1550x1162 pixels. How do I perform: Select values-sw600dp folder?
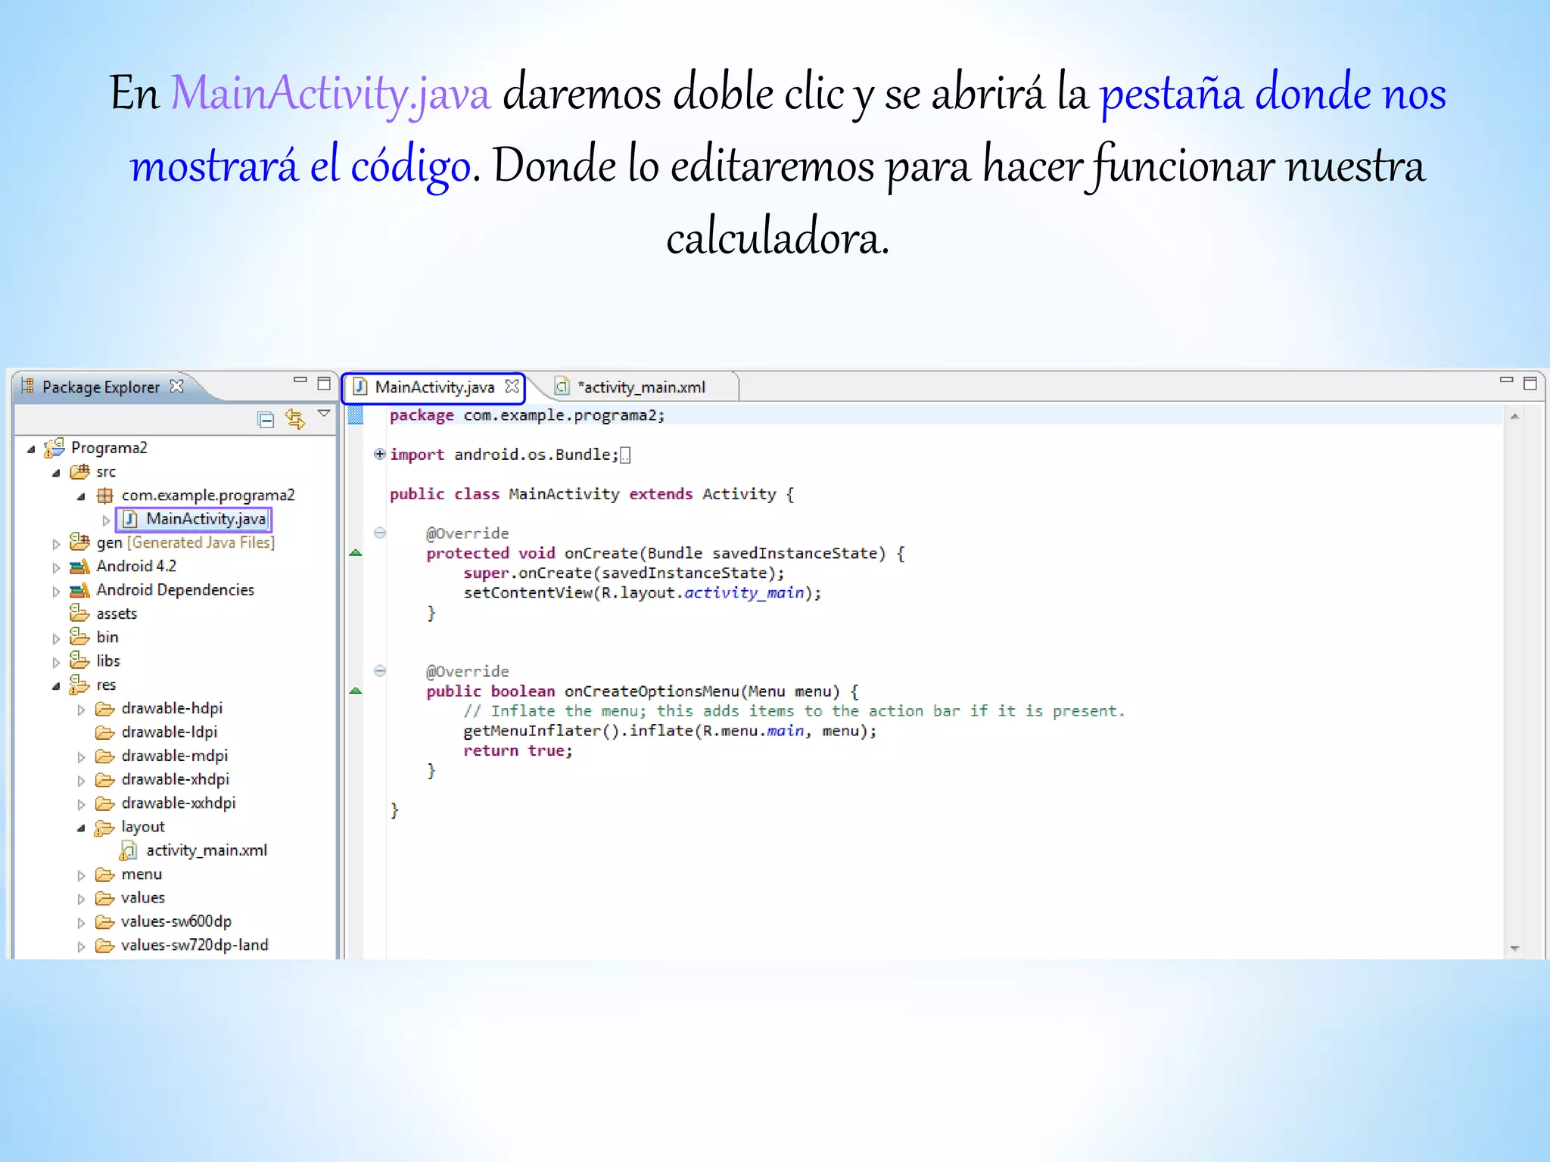pos(163,922)
